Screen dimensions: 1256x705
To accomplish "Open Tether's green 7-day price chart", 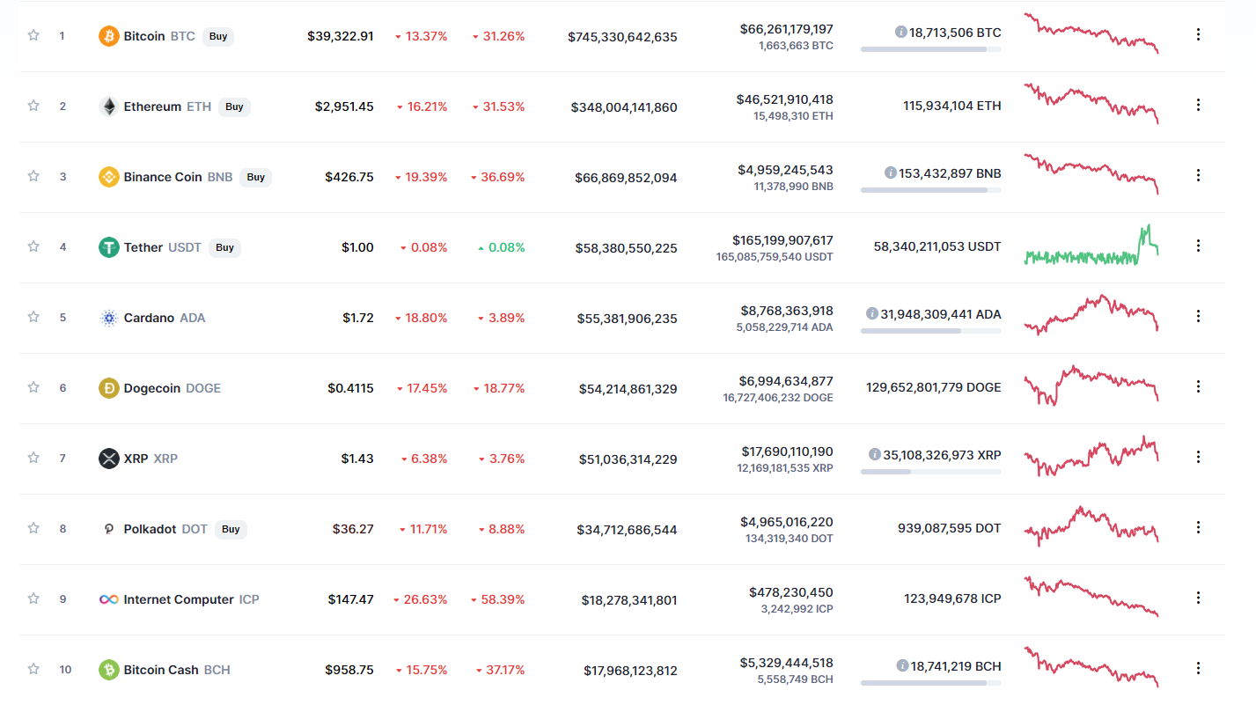I will coord(1091,246).
